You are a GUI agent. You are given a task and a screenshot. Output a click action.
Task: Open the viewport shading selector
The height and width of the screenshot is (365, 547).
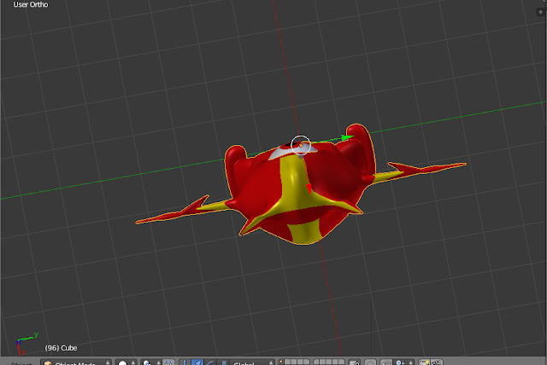[126, 363]
